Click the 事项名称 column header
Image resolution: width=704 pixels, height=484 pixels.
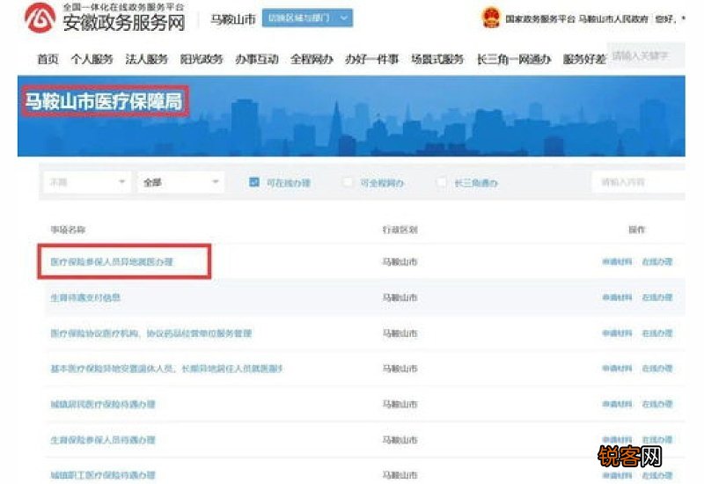pyautogui.click(x=68, y=230)
